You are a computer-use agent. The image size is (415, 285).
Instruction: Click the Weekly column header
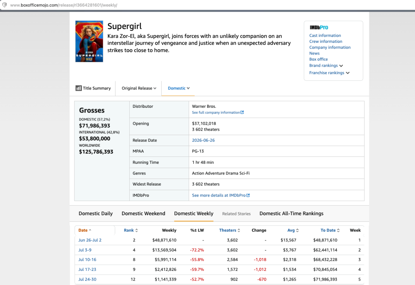(x=169, y=230)
